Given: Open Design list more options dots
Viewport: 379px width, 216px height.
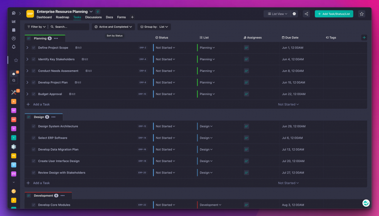Looking at the screenshot, I should (53, 117).
